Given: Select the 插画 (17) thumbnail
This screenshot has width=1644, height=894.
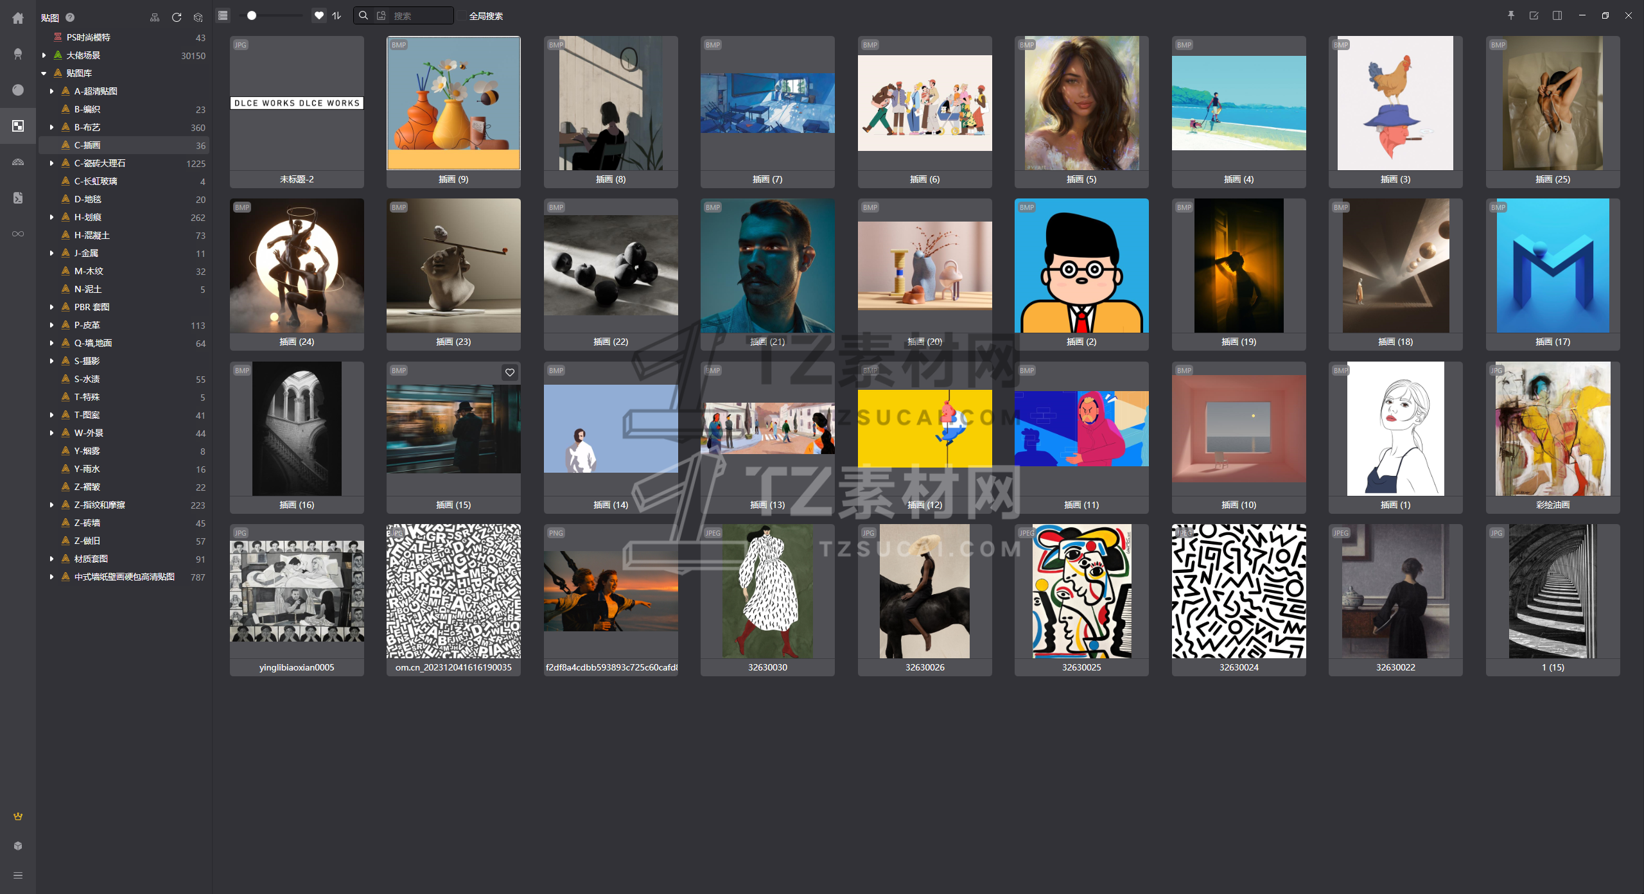Looking at the screenshot, I should (x=1552, y=266).
